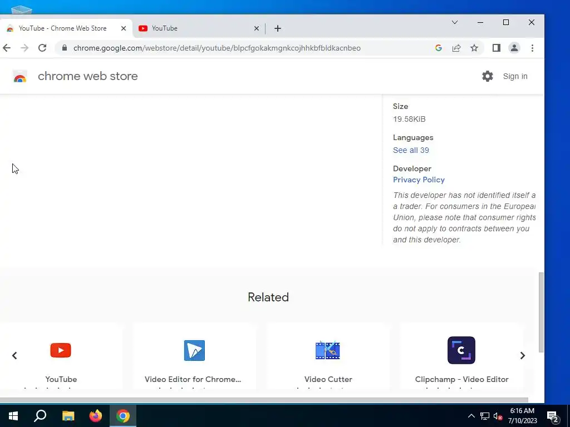Show previous related items
This screenshot has width=570, height=427.
point(14,355)
